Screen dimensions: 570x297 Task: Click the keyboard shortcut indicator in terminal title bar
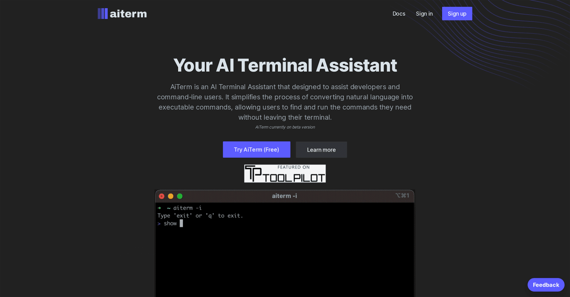[x=402, y=196]
